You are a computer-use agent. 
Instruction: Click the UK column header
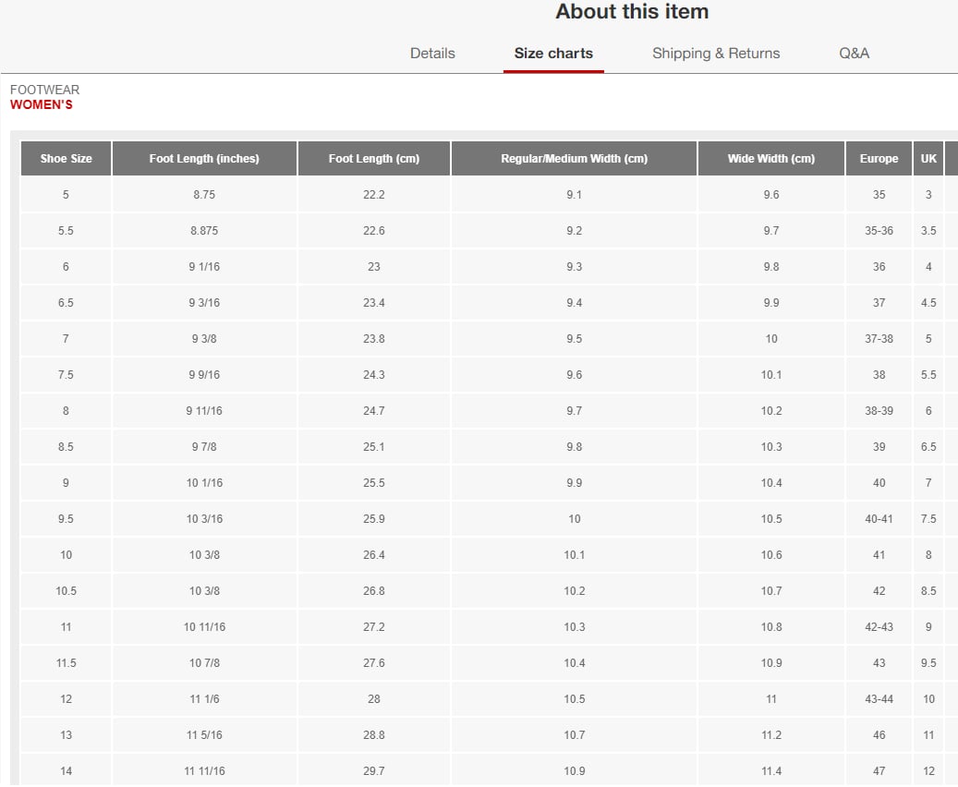928,158
